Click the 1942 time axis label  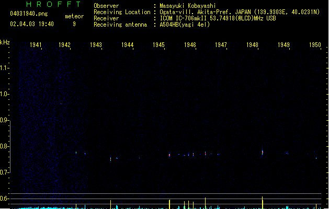[x=64, y=45]
